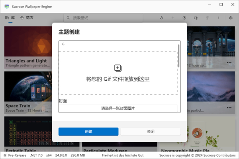
Task: Choose a cover image via 请选择一张封面图片
Action: point(118,108)
